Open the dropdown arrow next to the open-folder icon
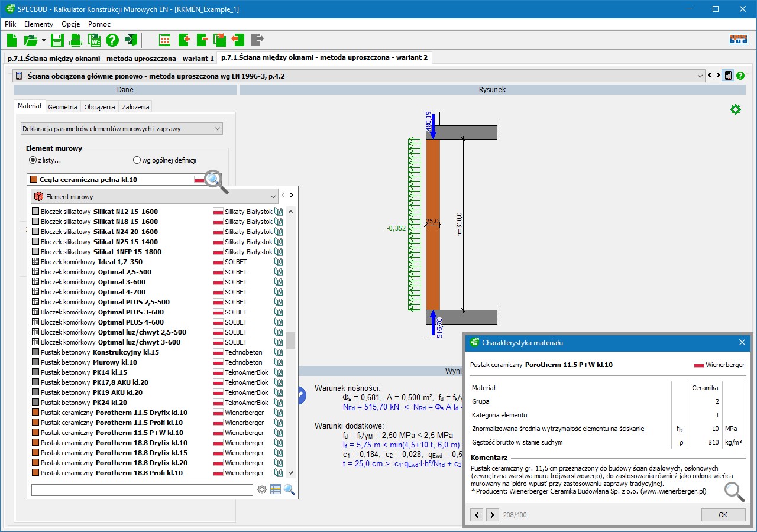The height and width of the screenshot is (532, 757). coord(44,40)
